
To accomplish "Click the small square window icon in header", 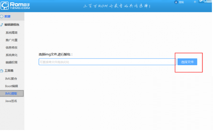I will click(x=195, y=2).
